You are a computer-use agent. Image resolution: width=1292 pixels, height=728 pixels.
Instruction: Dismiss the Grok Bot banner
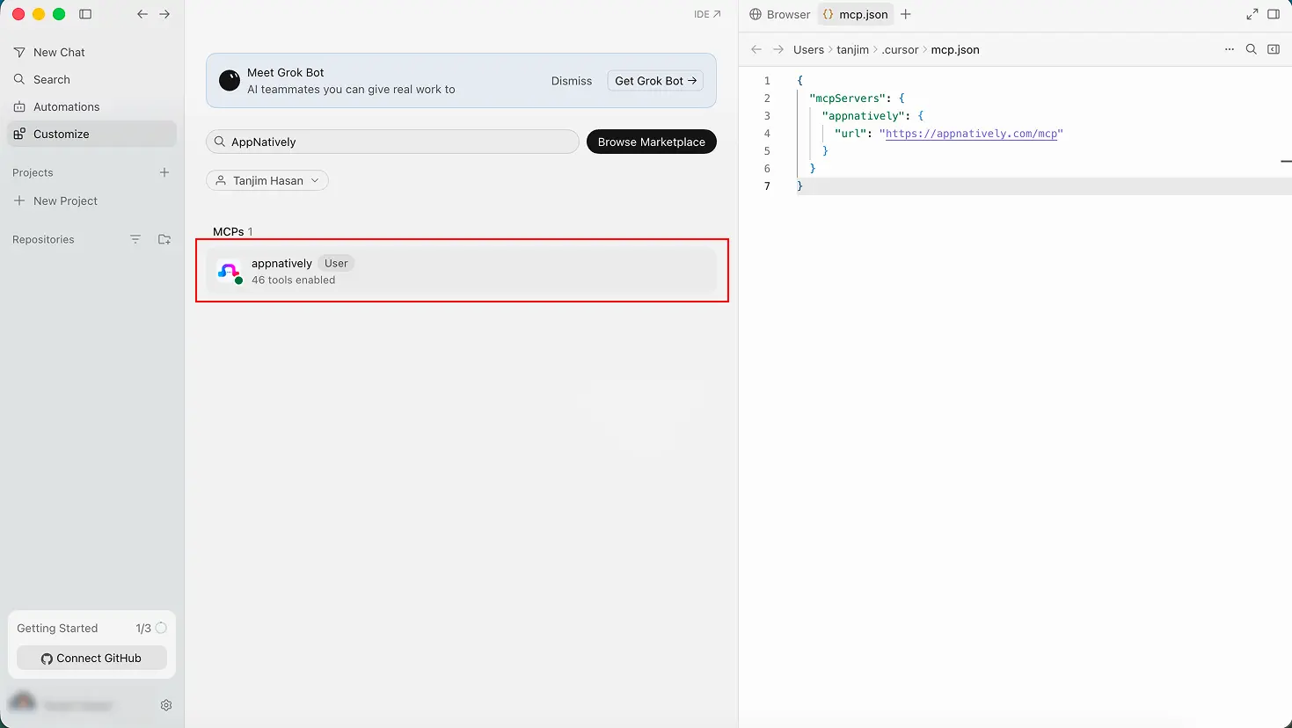click(x=572, y=81)
